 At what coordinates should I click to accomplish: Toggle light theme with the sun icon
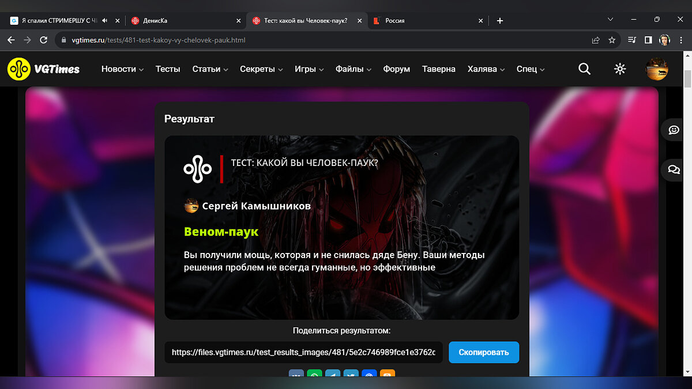pyautogui.click(x=620, y=69)
